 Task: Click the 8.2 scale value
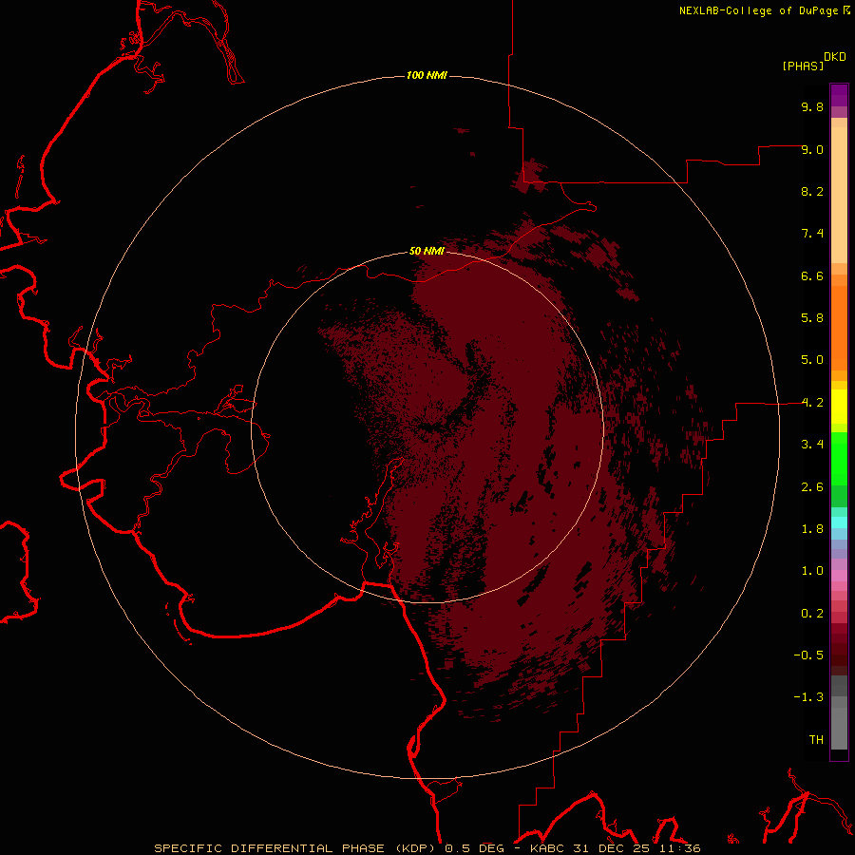[812, 191]
